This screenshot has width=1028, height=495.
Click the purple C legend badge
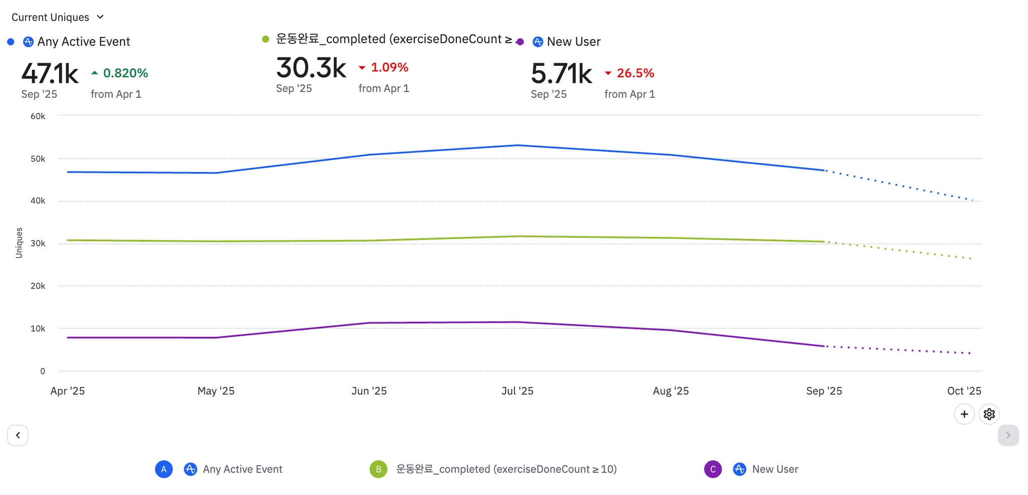pyautogui.click(x=712, y=469)
